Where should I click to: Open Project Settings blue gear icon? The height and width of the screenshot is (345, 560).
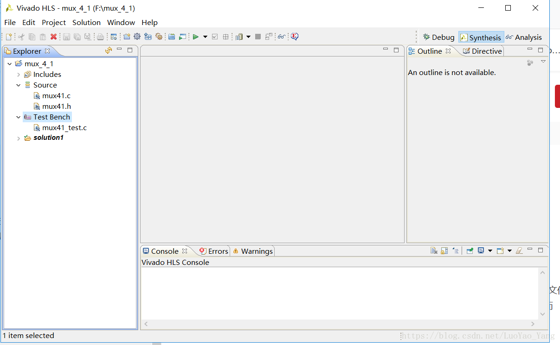click(137, 37)
